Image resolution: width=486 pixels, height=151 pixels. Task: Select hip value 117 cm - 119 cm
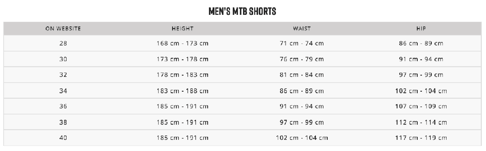pos(421,138)
